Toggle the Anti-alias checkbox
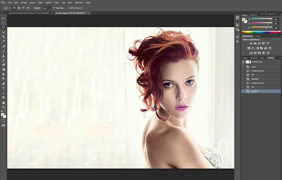Image resolution: width=282 pixels, height=180 pixels. click(54, 8)
